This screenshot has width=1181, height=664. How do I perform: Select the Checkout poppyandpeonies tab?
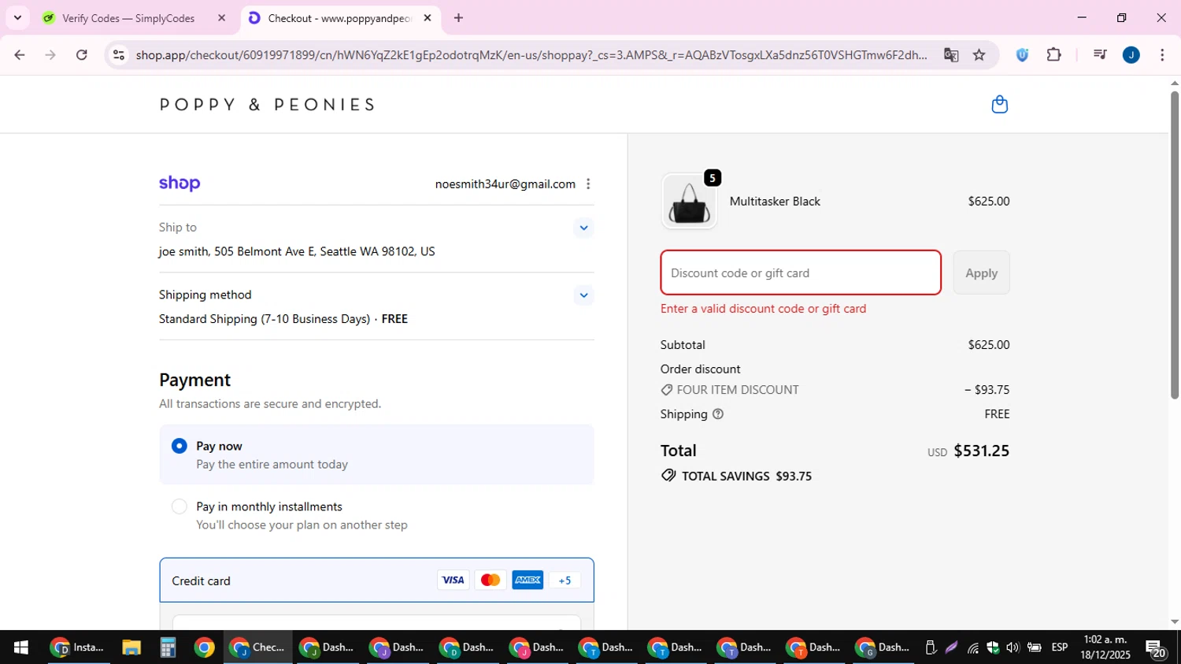[x=339, y=18]
